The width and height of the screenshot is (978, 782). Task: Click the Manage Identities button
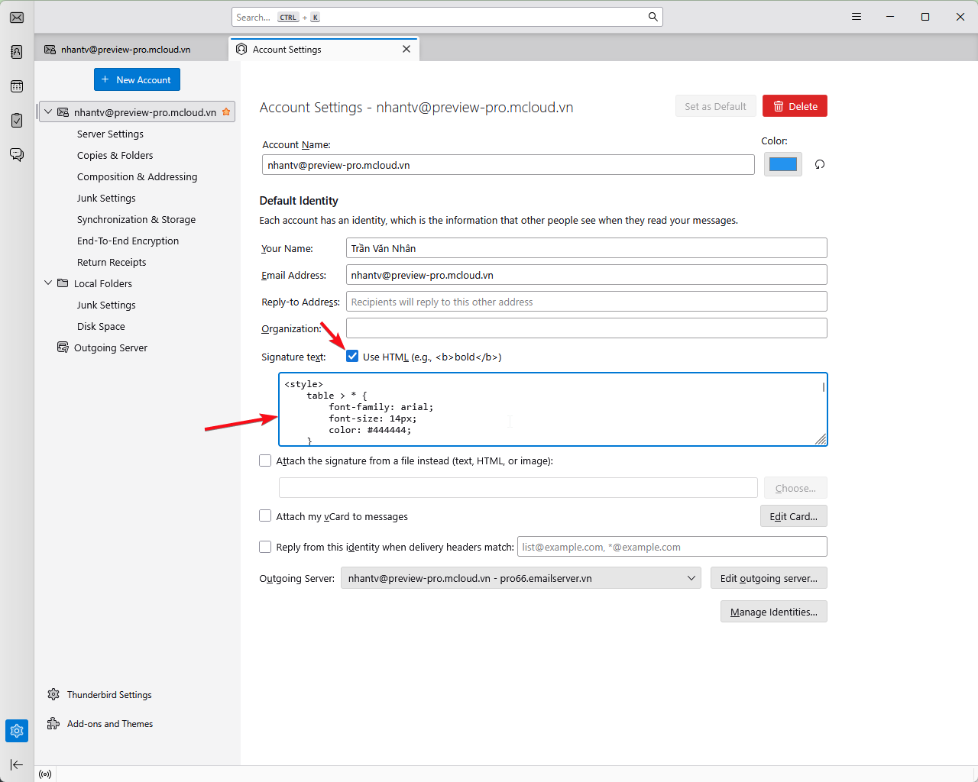click(x=773, y=612)
